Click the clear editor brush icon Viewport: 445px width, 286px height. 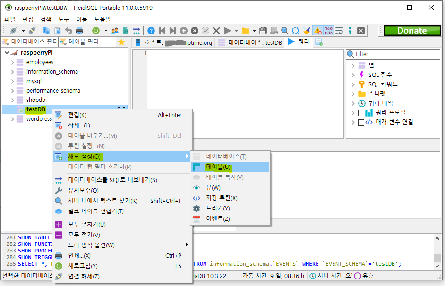[307, 31]
